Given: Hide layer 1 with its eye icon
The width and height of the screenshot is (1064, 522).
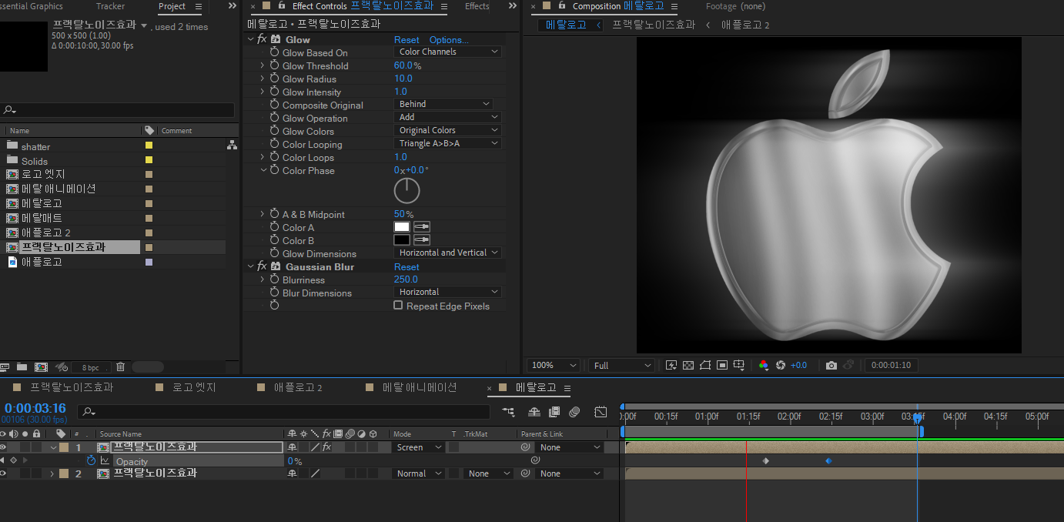Looking at the screenshot, I should pyautogui.click(x=4, y=447).
